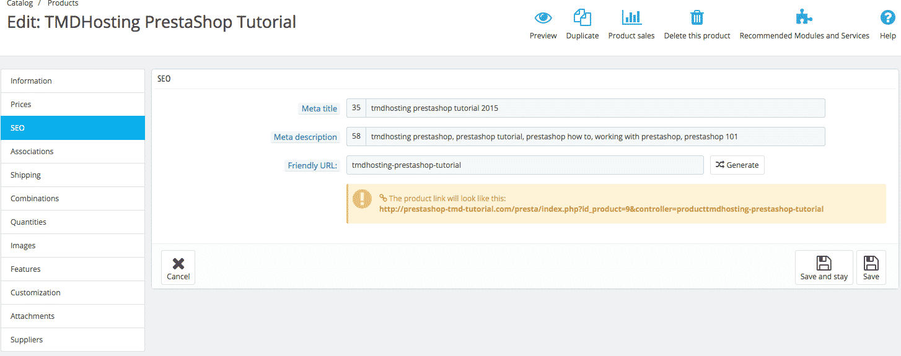
Task: Click the product link URL in the alert
Action: [601, 209]
